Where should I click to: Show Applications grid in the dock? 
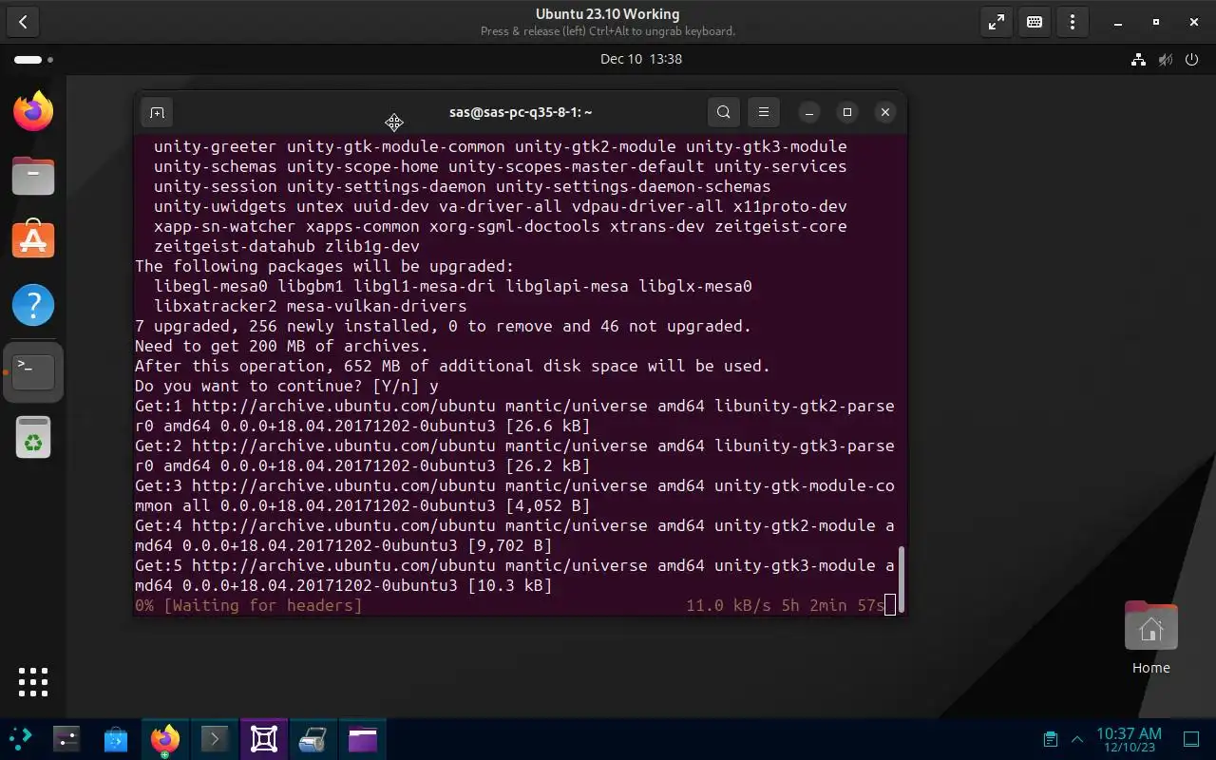click(33, 681)
